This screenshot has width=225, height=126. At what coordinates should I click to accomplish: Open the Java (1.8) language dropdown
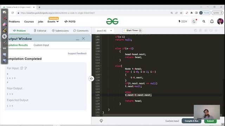(104, 30)
